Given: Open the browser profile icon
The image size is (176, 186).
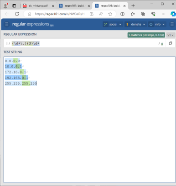Looking at the screenshot, I should coord(6,6).
